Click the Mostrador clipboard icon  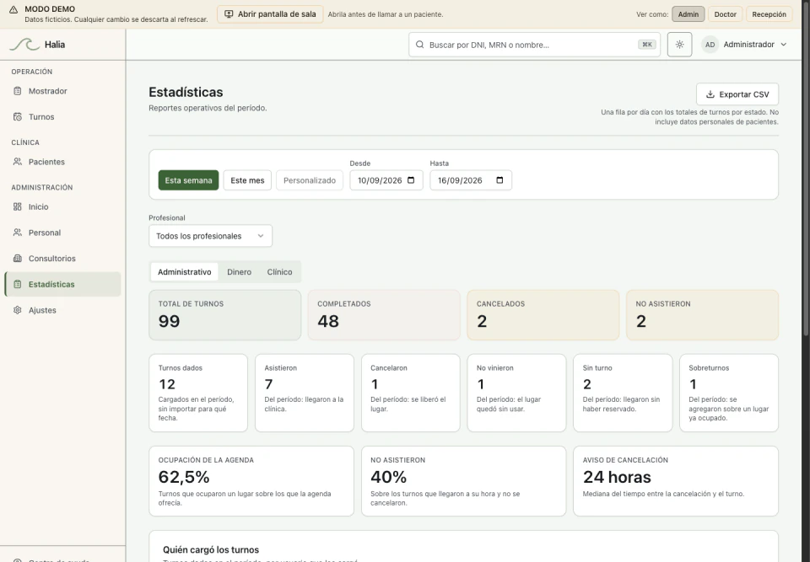tap(18, 91)
